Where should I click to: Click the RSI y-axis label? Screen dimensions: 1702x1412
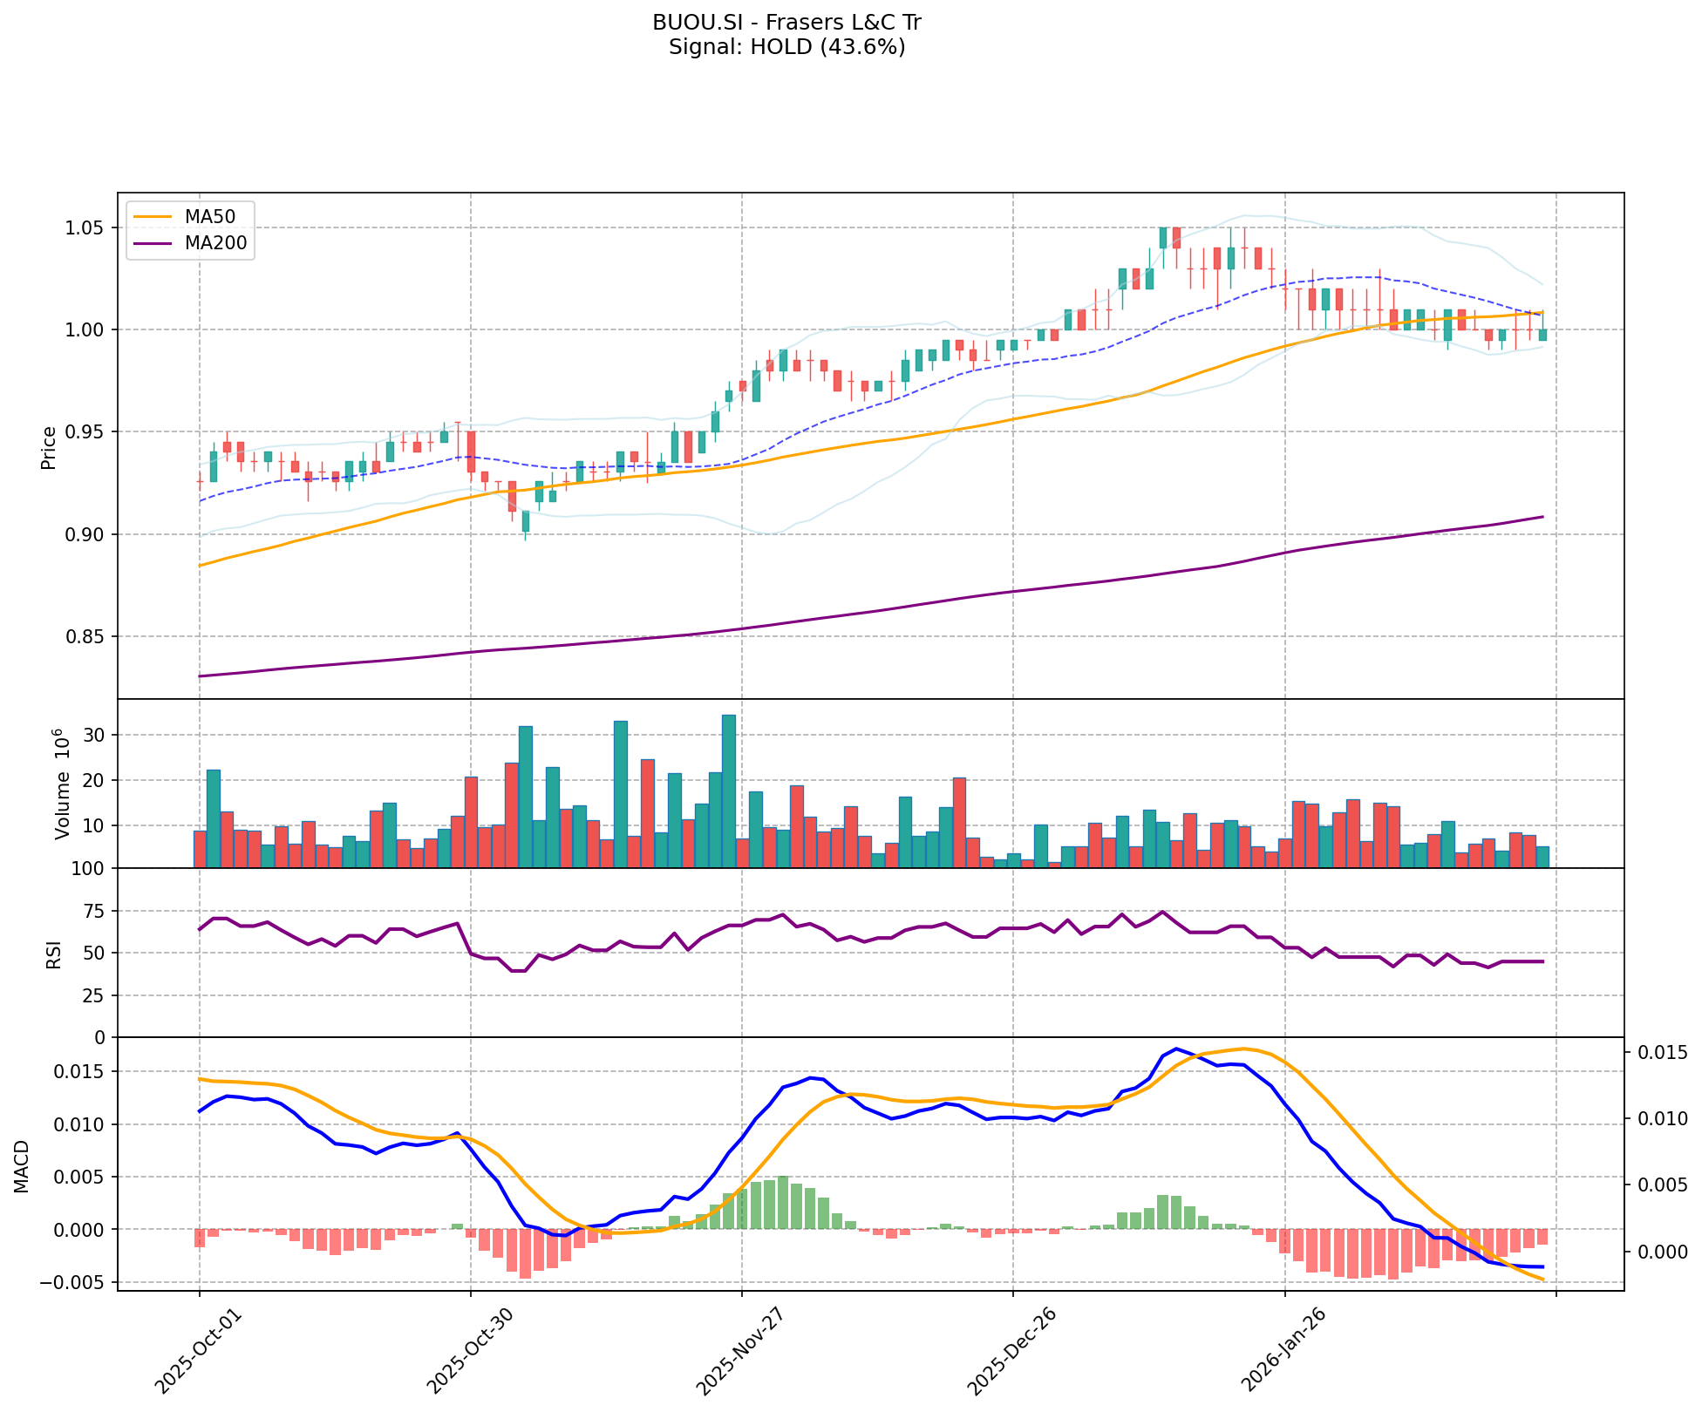point(54,954)
